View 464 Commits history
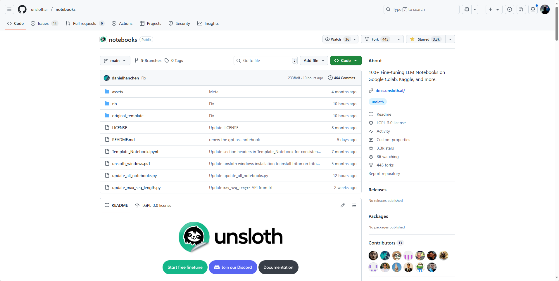The height and width of the screenshot is (281, 559). point(341,78)
